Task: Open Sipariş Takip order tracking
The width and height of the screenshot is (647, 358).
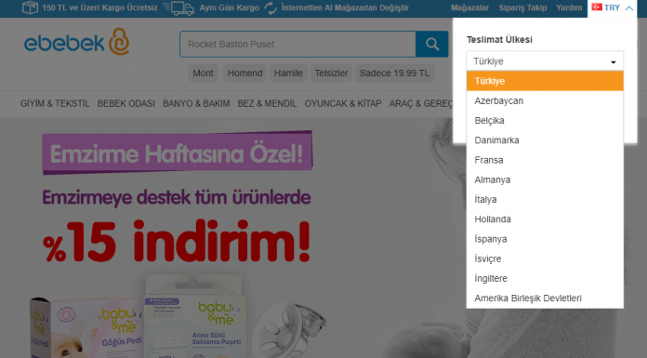Action: pyautogui.click(x=522, y=7)
